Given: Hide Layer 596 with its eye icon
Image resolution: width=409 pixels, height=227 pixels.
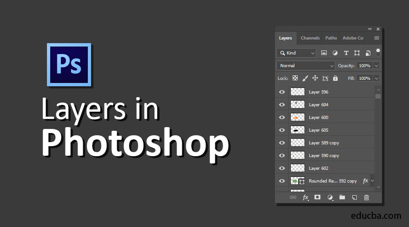Looking at the screenshot, I should pos(282,92).
